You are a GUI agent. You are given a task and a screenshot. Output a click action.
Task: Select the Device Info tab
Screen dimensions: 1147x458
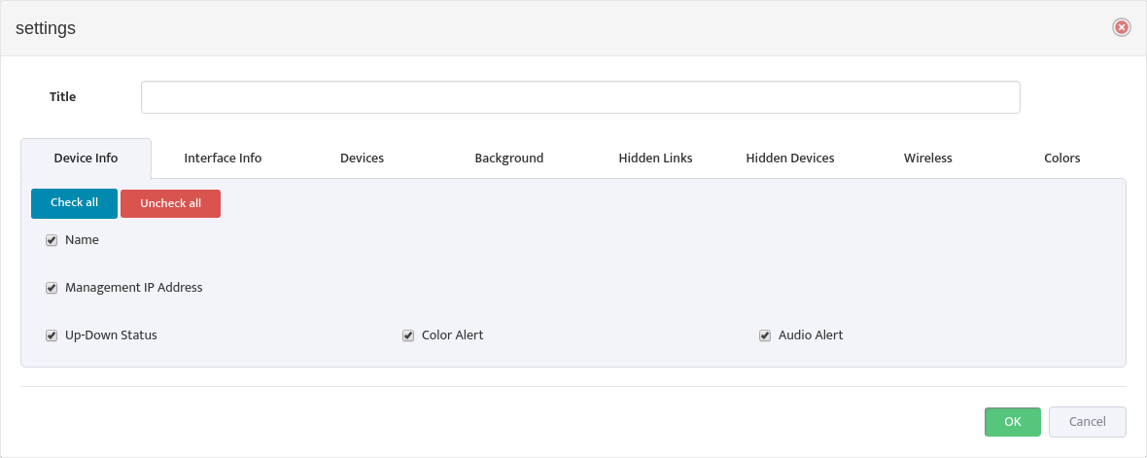coord(87,159)
